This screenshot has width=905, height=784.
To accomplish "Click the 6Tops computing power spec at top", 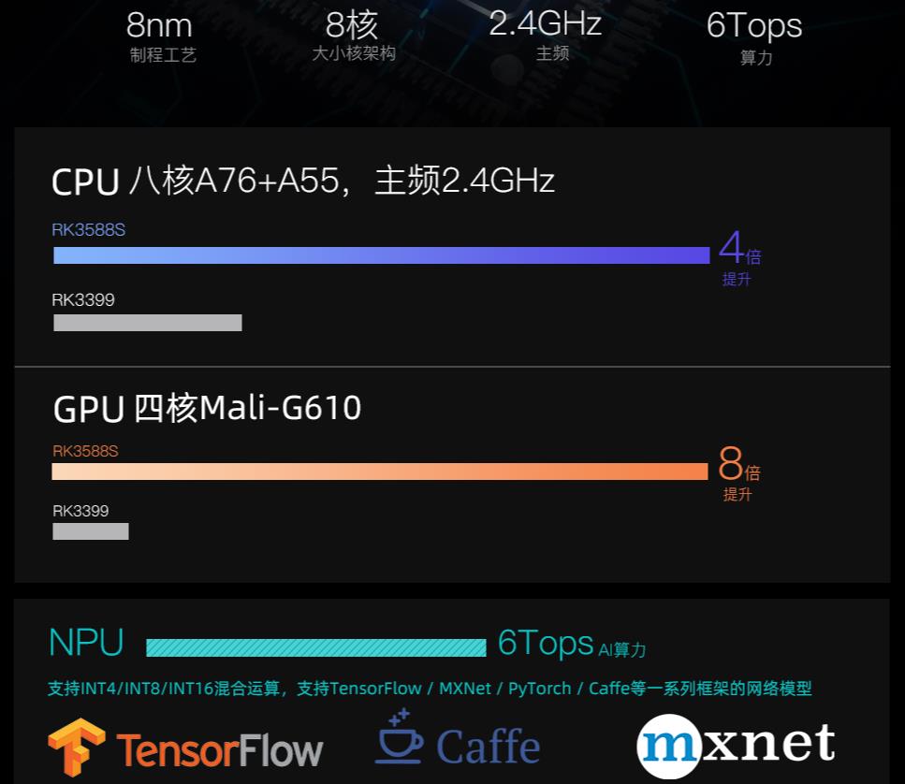I will click(x=754, y=36).
